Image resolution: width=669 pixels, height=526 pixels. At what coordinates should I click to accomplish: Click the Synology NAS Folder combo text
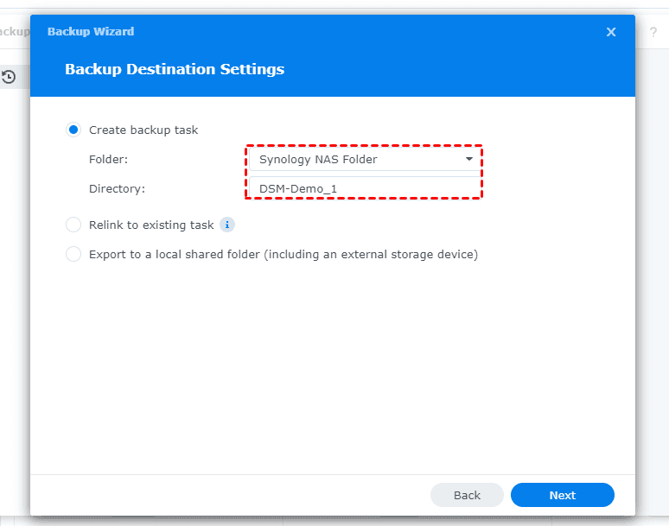point(318,159)
